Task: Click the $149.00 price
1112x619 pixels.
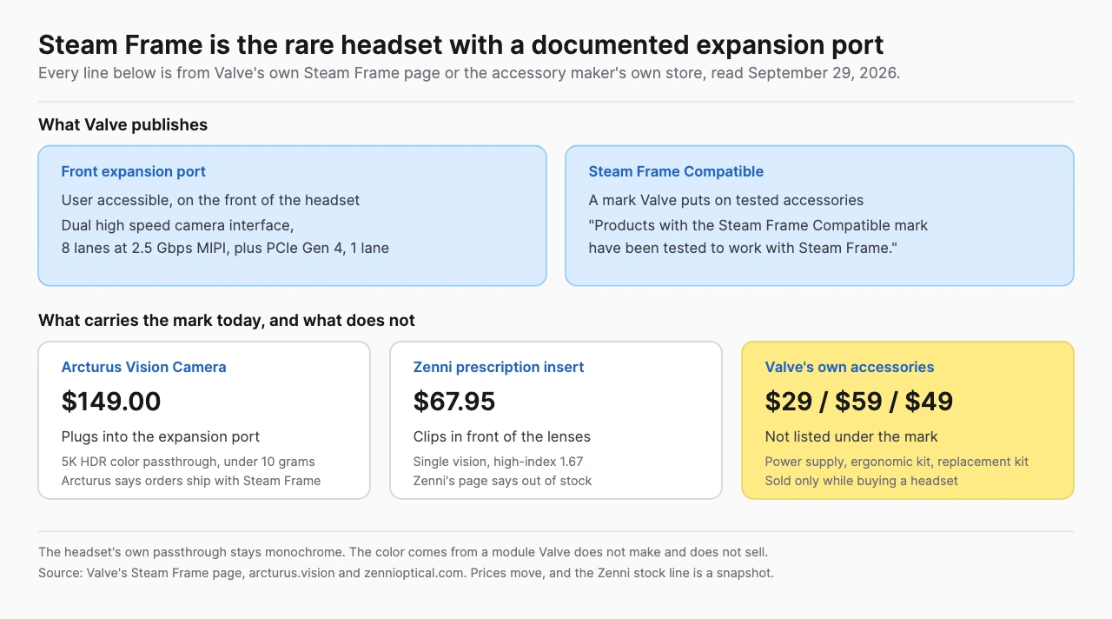Action: (x=111, y=401)
